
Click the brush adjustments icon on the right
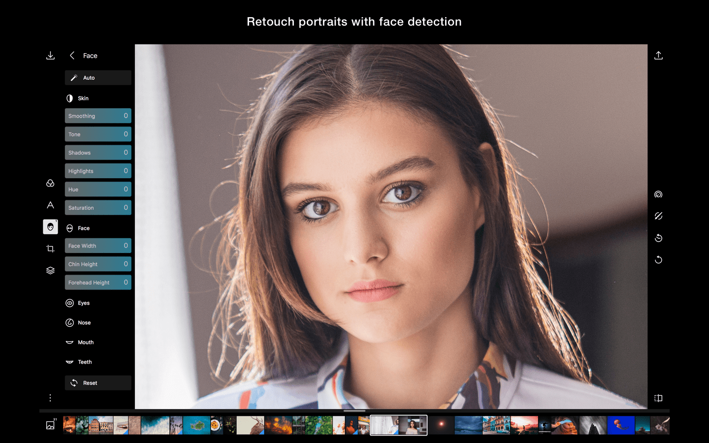click(x=658, y=216)
